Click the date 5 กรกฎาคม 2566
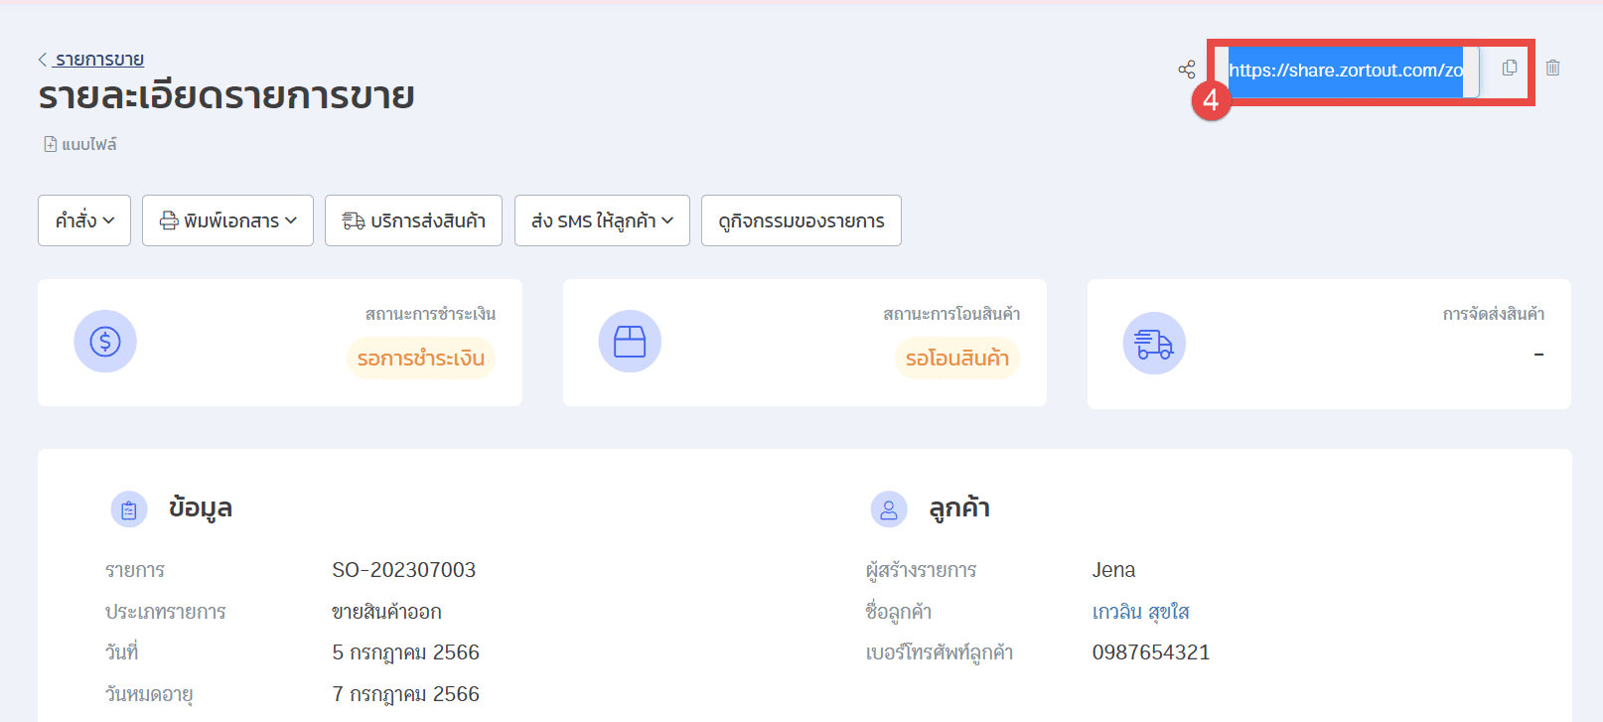This screenshot has width=1603, height=722. (406, 652)
